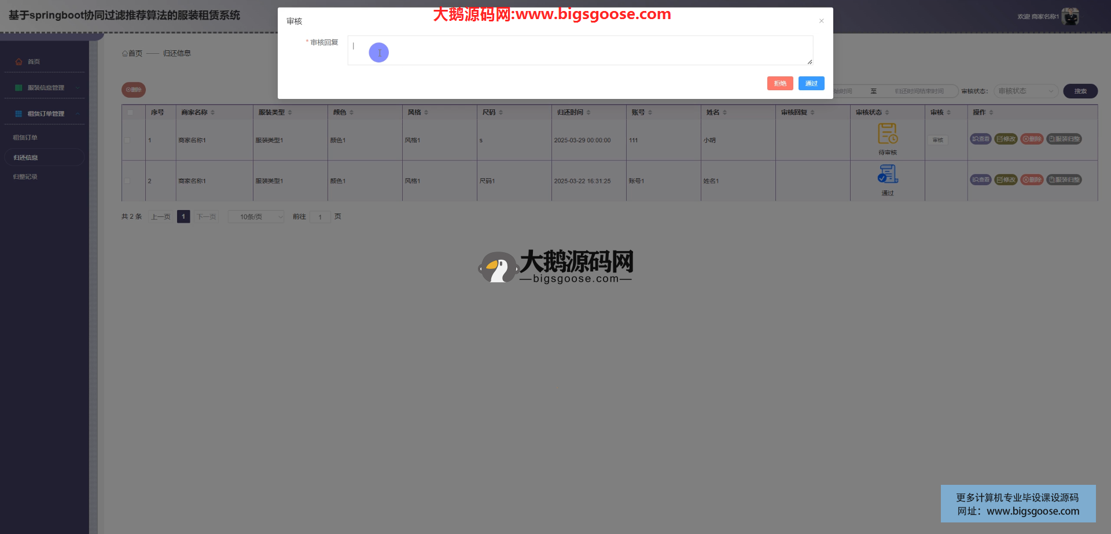
Task: Click the green 服装信息管理 menu icon
Action: (x=19, y=88)
